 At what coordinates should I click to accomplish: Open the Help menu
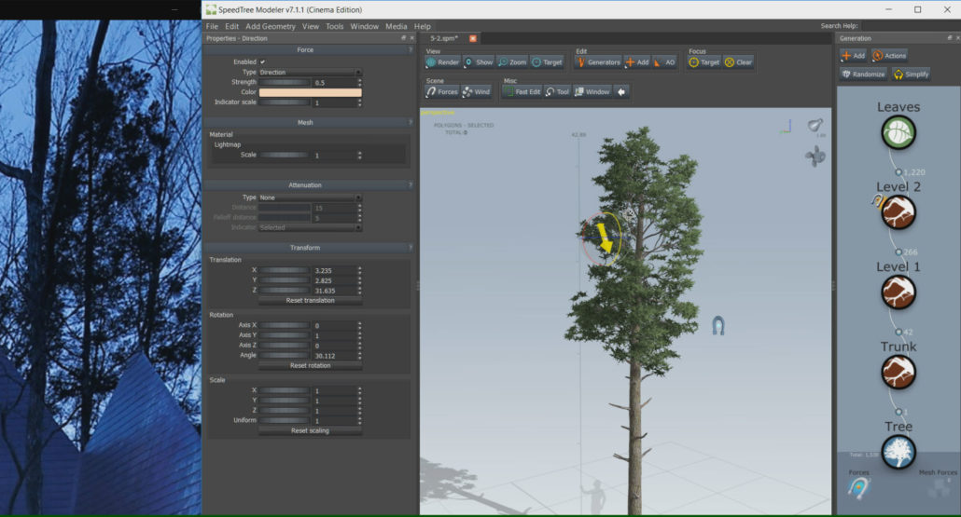pos(423,26)
